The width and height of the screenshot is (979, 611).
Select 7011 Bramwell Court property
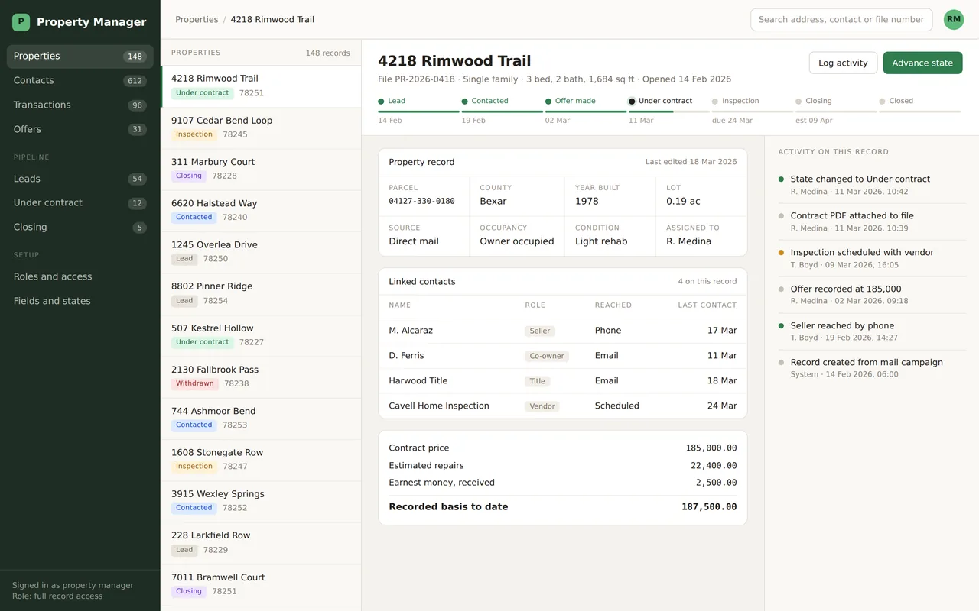click(x=261, y=584)
